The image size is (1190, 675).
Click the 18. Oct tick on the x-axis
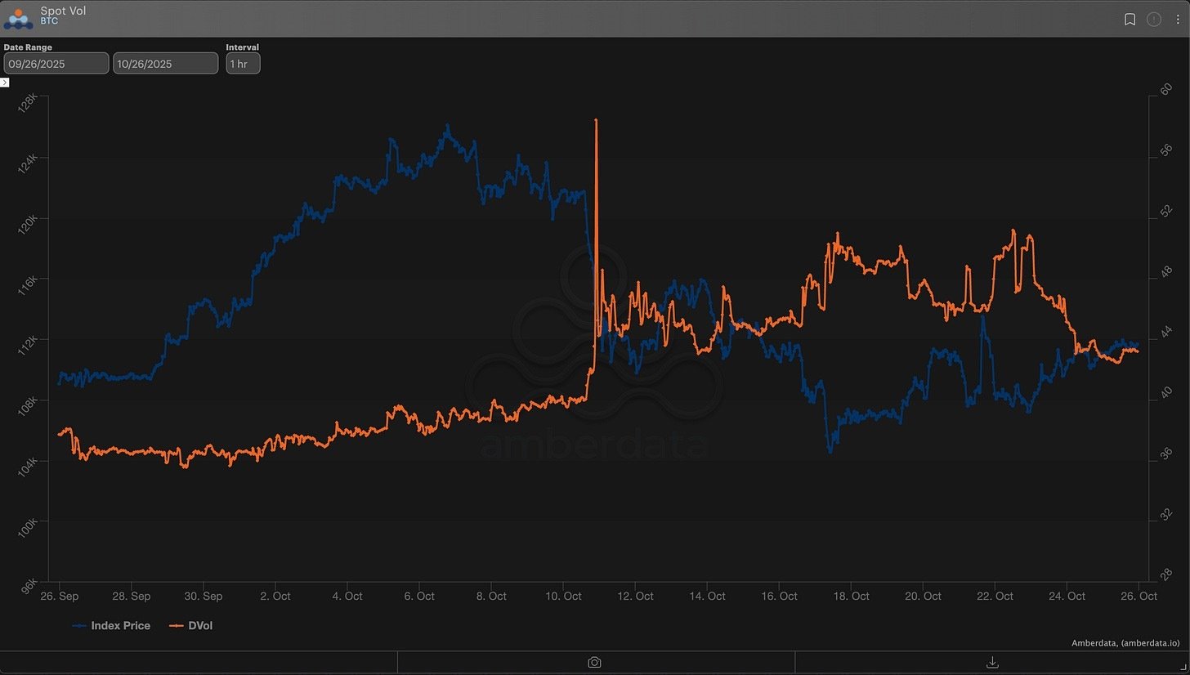[851, 597]
